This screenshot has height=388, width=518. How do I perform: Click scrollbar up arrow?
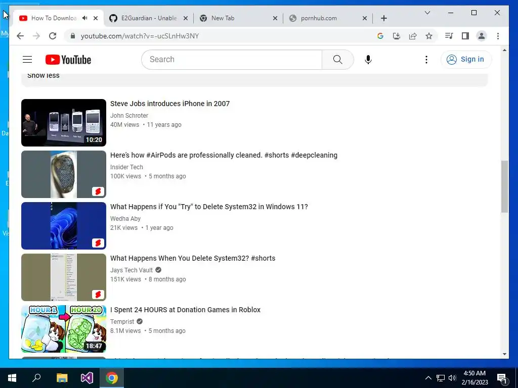pyautogui.click(x=504, y=50)
